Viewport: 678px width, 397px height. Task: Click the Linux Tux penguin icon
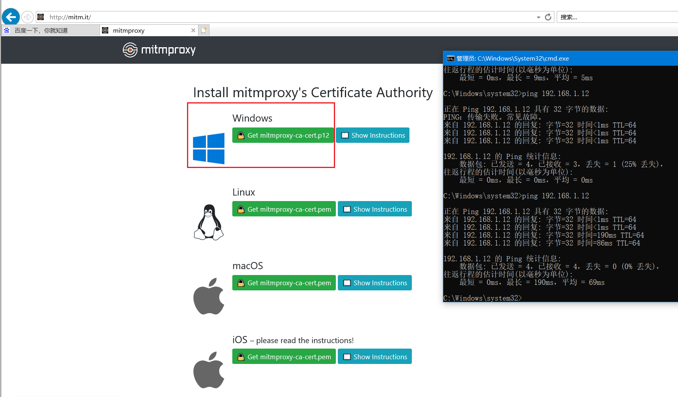(x=209, y=222)
